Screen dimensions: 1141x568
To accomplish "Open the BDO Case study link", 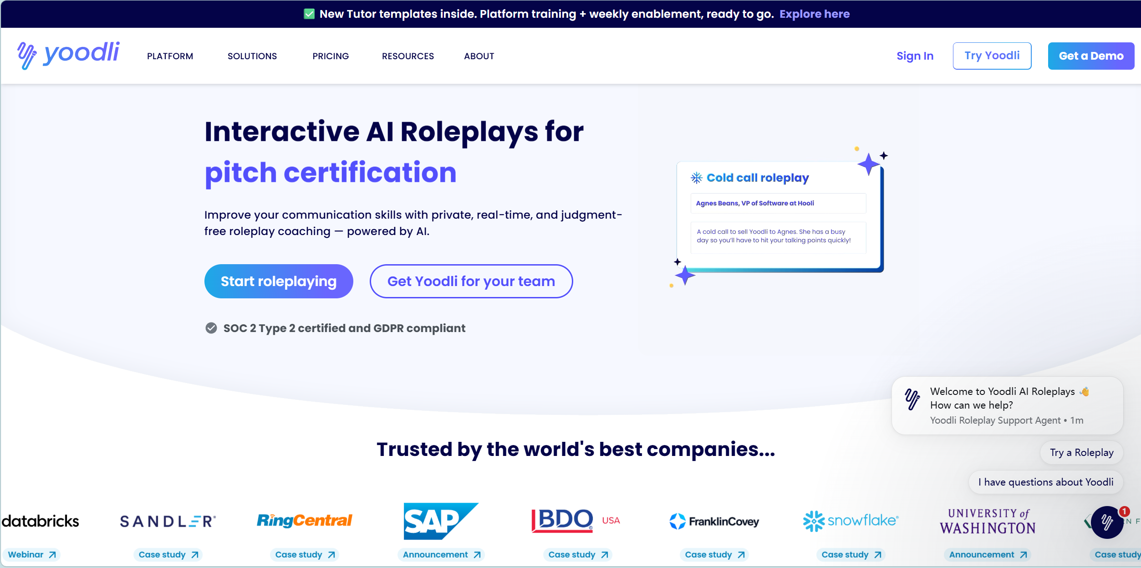I will pyautogui.click(x=578, y=555).
